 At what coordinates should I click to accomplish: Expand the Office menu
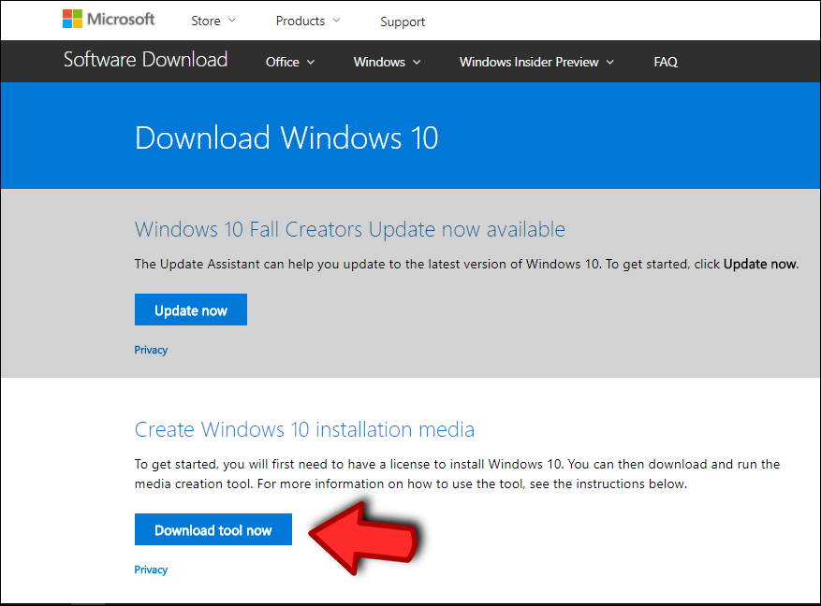(290, 62)
